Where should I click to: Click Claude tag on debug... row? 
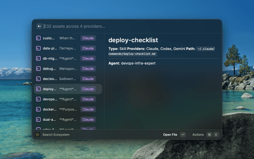(88, 69)
